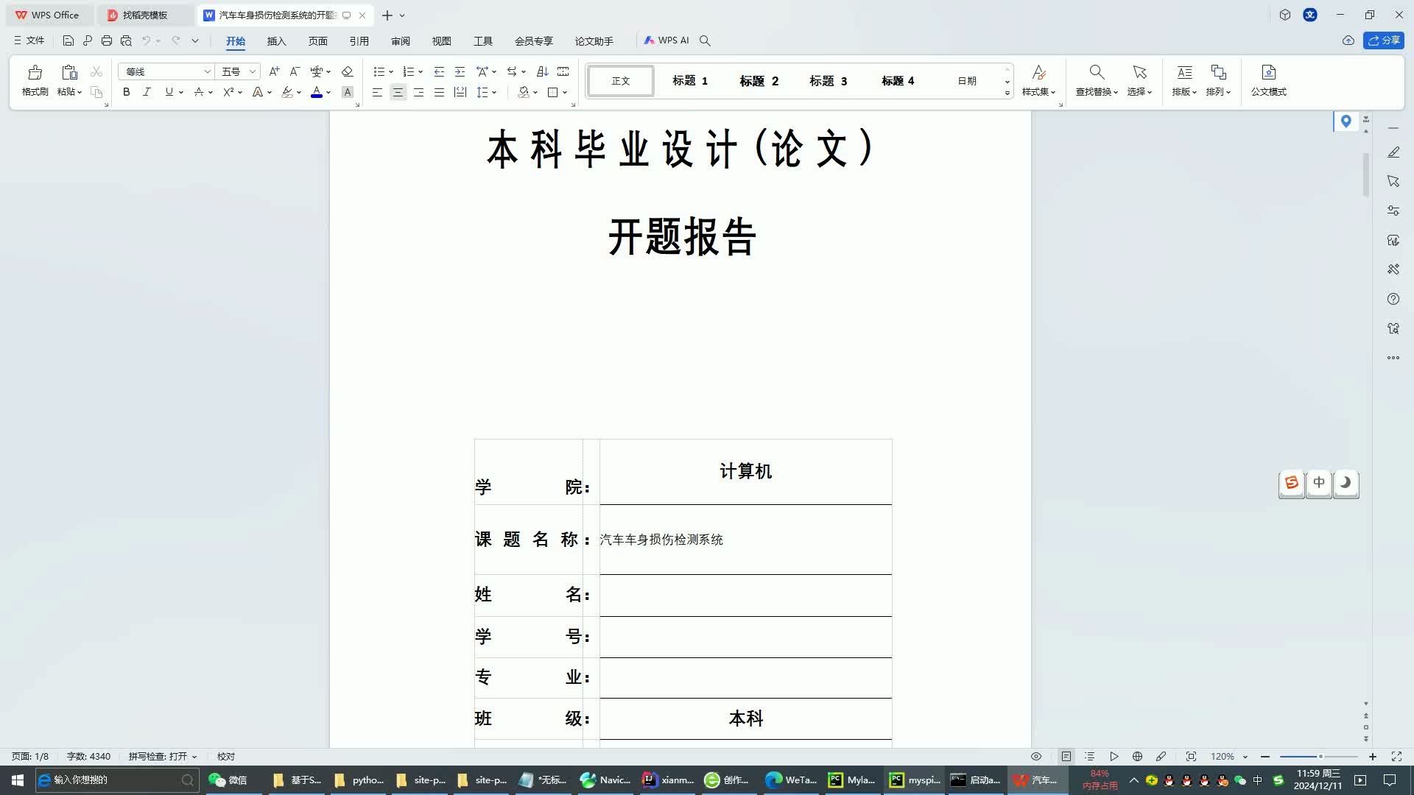Click the Sort (A-Z) icon
The height and width of the screenshot is (795, 1414).
[543, 71]
